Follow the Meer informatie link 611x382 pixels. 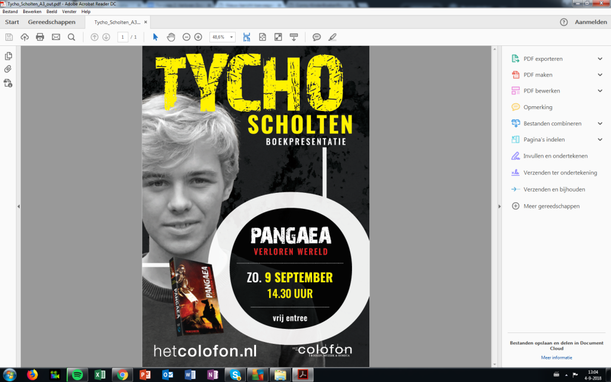click(557, 358)
